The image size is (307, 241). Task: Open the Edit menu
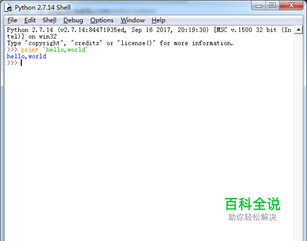coord(30,20)
